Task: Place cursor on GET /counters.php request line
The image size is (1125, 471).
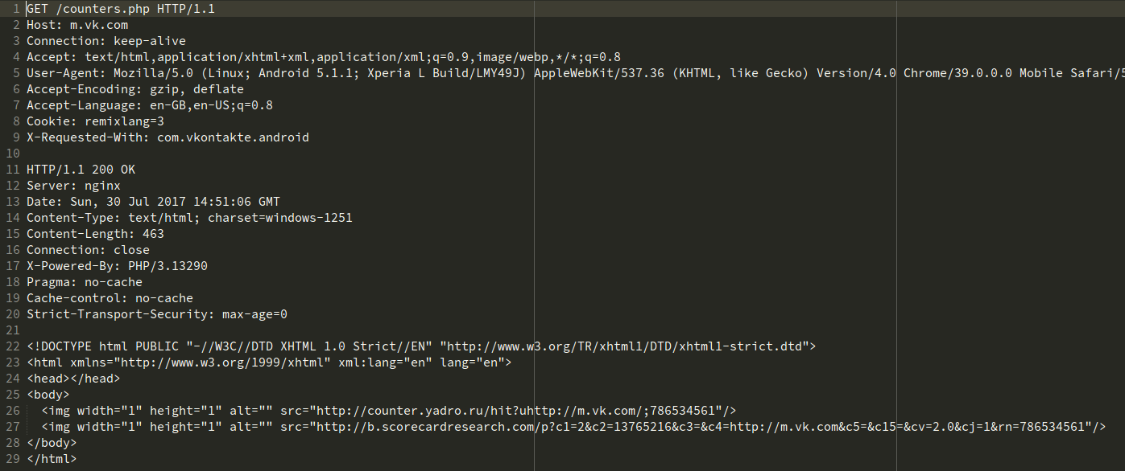Action: pos(121,9)
